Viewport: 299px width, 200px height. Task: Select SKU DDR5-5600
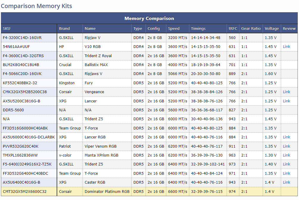13,110
